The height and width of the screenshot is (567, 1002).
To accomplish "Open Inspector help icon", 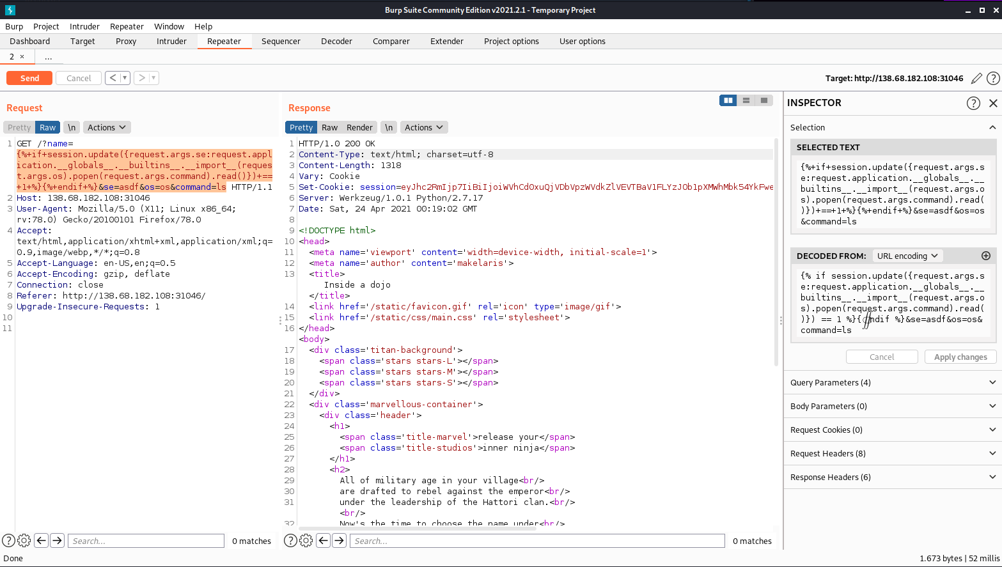I will coord(973,103).
